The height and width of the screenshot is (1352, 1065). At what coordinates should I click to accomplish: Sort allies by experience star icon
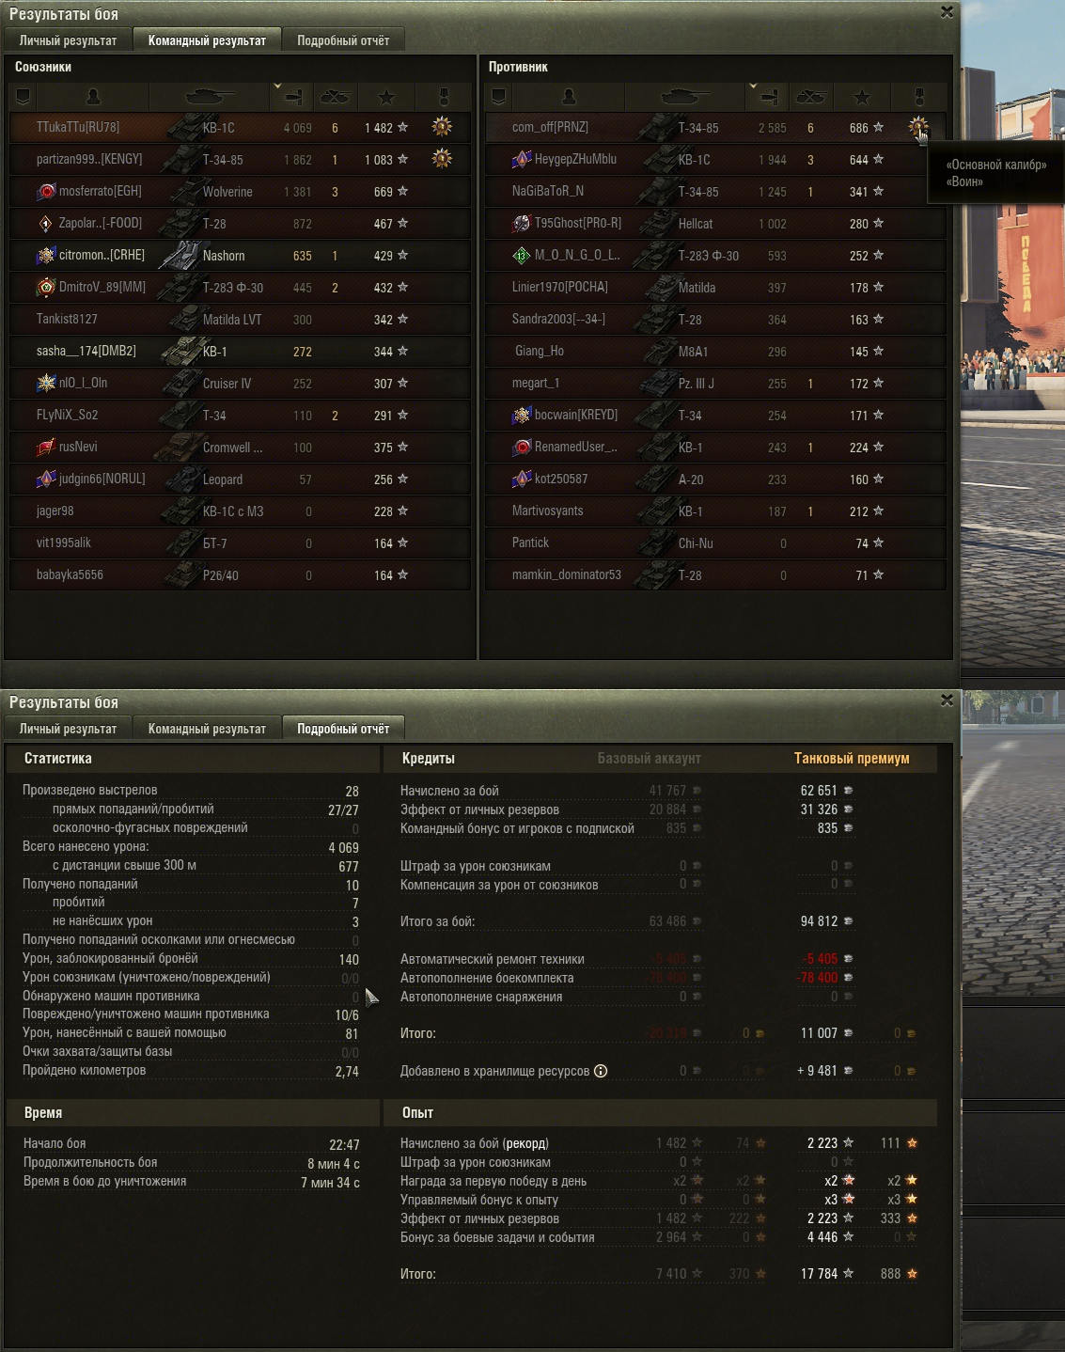tap(386, 97)
